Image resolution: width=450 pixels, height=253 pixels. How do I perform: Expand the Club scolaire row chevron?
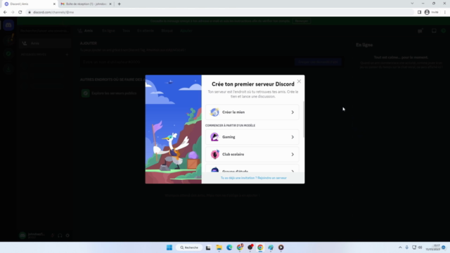click(292, 155)
